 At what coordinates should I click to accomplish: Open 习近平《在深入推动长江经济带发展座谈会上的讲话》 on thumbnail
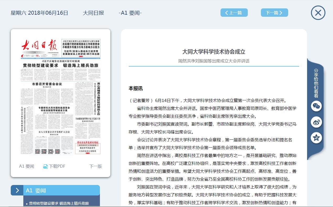81,52
